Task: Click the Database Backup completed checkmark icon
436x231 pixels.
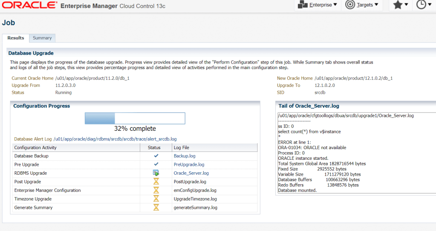Action: 156,156
